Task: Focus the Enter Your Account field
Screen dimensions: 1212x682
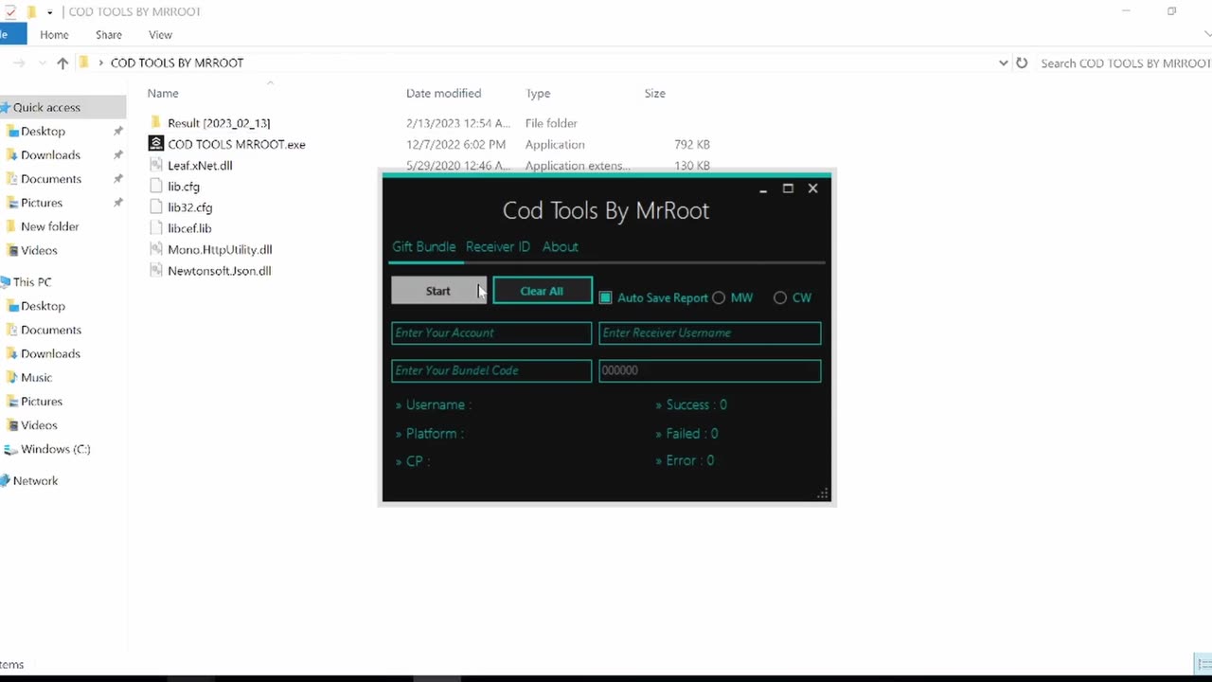Action: click(491, 332)
